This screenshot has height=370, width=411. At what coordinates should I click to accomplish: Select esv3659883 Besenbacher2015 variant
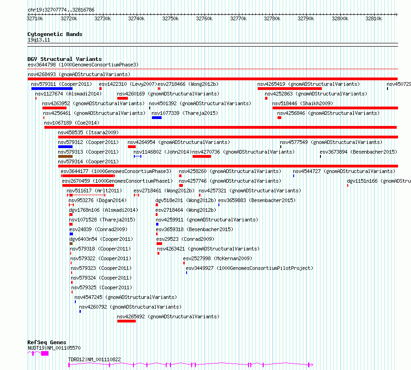coord(257,200)
